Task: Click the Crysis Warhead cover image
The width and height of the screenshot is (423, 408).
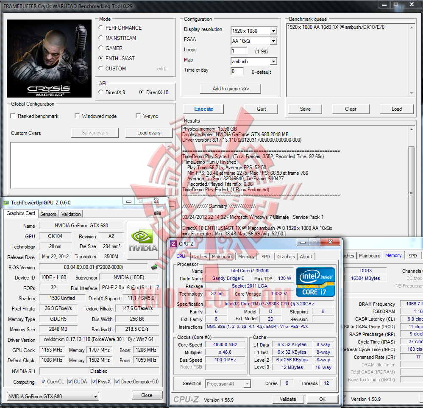Action: pos(49,59)
